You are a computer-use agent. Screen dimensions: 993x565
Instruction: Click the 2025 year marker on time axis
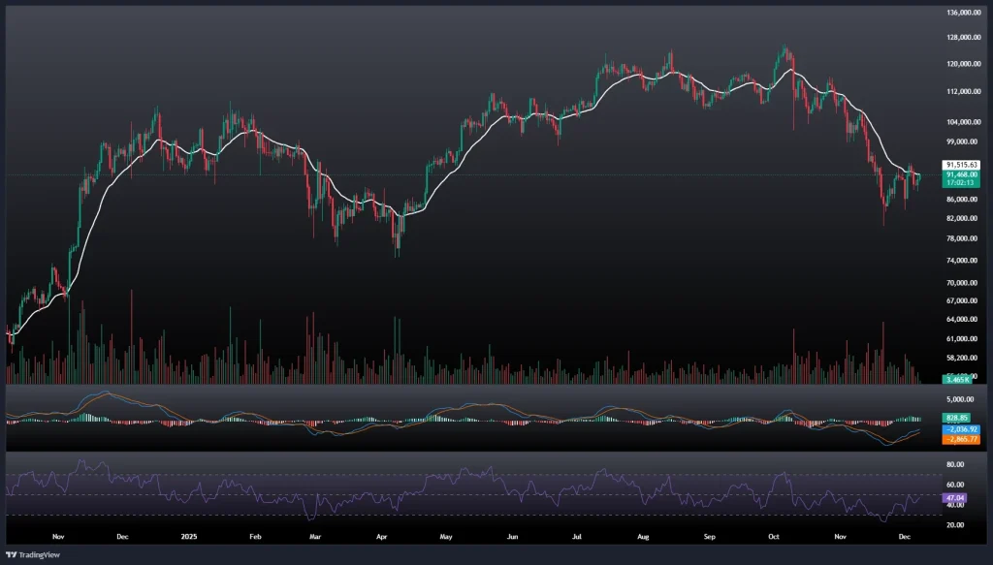[x=187, y=534]
